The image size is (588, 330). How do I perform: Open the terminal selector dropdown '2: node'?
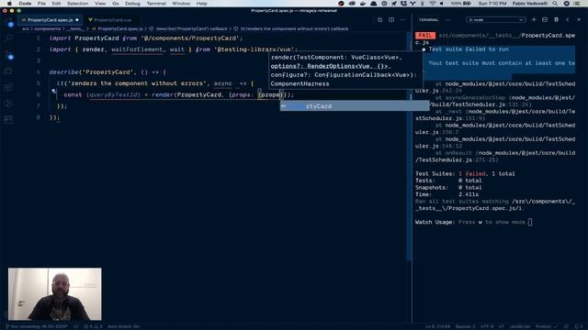[x=495, y=19]
